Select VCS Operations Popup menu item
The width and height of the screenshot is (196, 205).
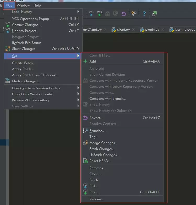[x=43, y=19]
